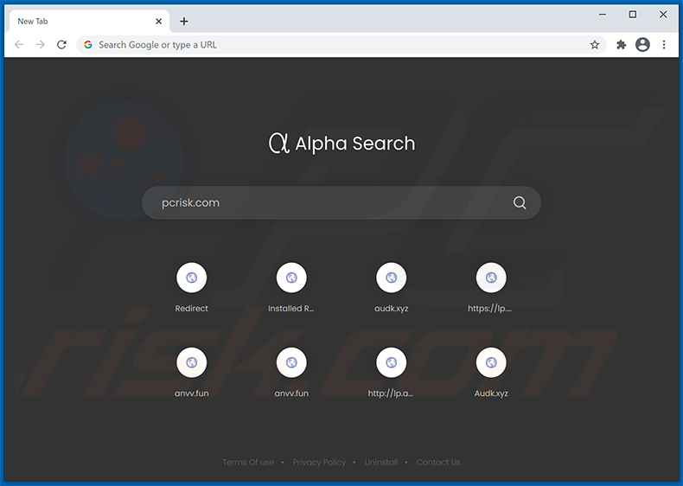
Task: Click the Alpha Search input field
Action: click(x=341, y=202)
